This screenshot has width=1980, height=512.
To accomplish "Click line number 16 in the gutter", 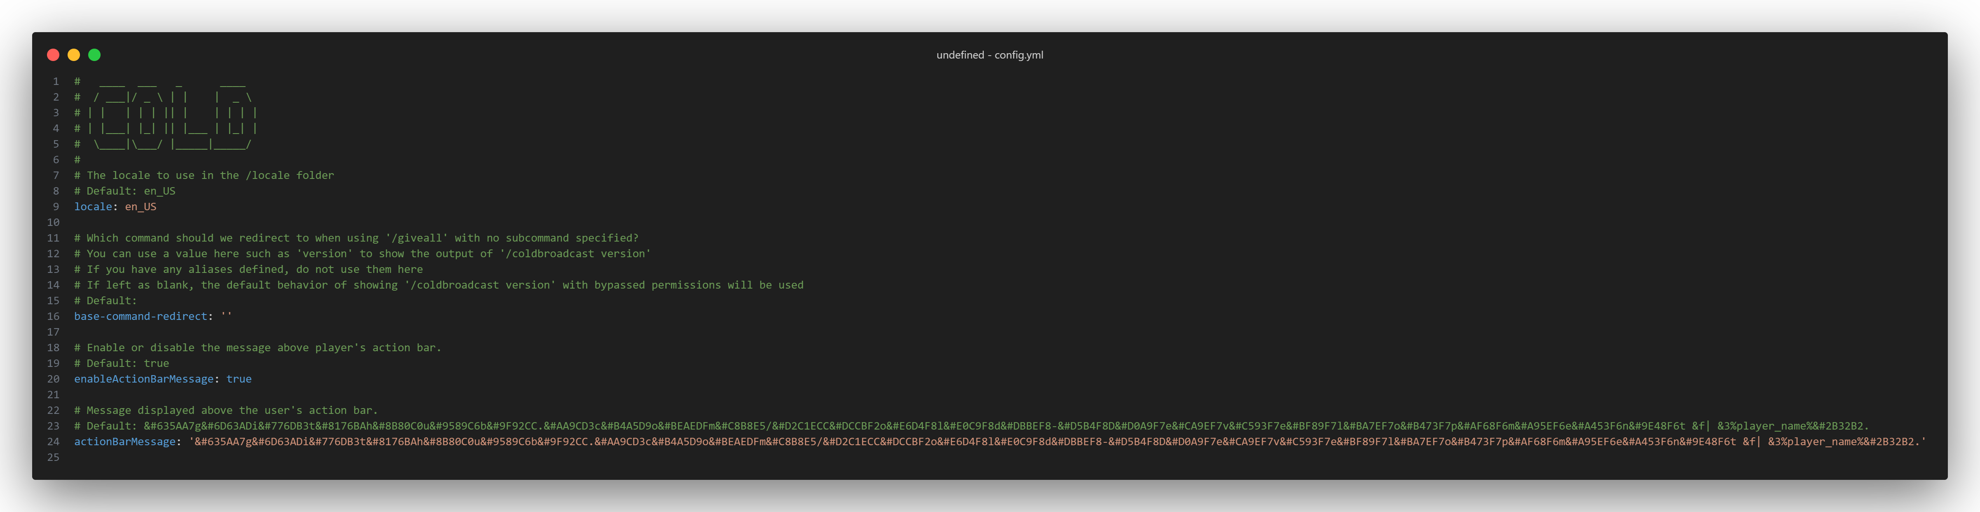I will (53, 316).
